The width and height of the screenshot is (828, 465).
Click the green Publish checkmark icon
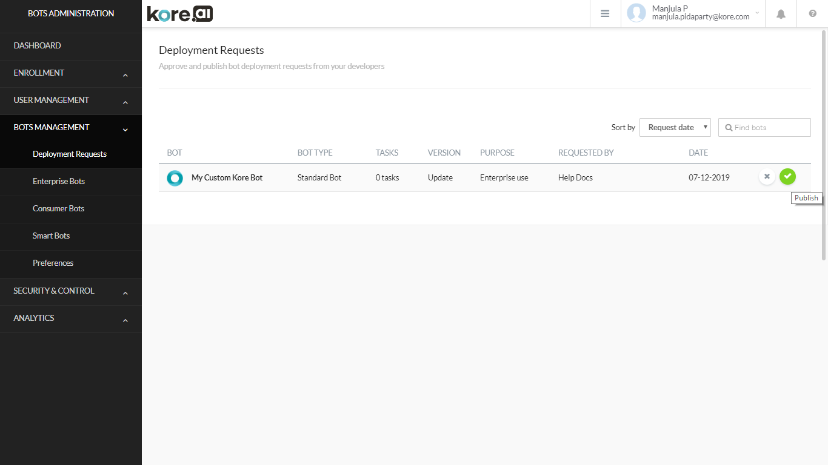point(787,176)
